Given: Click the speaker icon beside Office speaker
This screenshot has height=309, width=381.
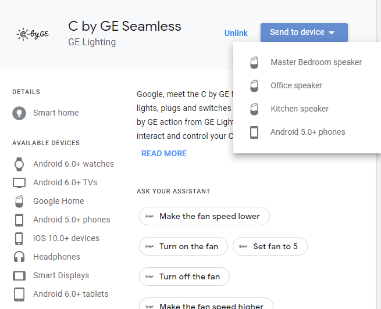Looking at the screenshot, I should pyautogui.click(x=254, y=86).
